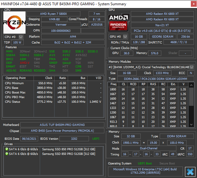The image size is (197, 178).
Task: Click the GDDR6 SDRAM field
Action: [163, 37]
